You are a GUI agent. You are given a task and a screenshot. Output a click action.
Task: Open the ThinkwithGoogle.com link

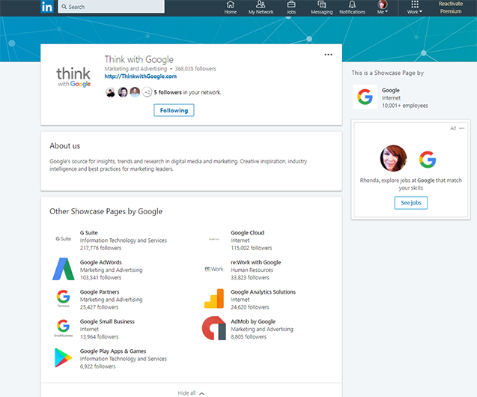[141, 76]
